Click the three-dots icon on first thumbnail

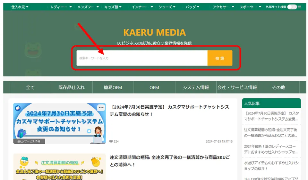[x=101, y=108]
